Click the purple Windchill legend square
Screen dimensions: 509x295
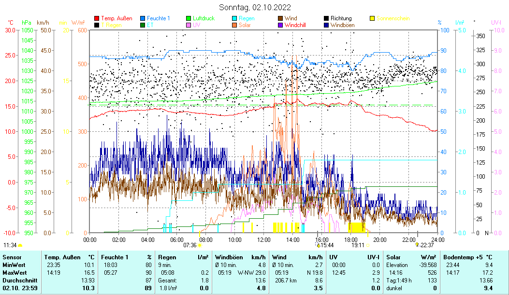280,25
